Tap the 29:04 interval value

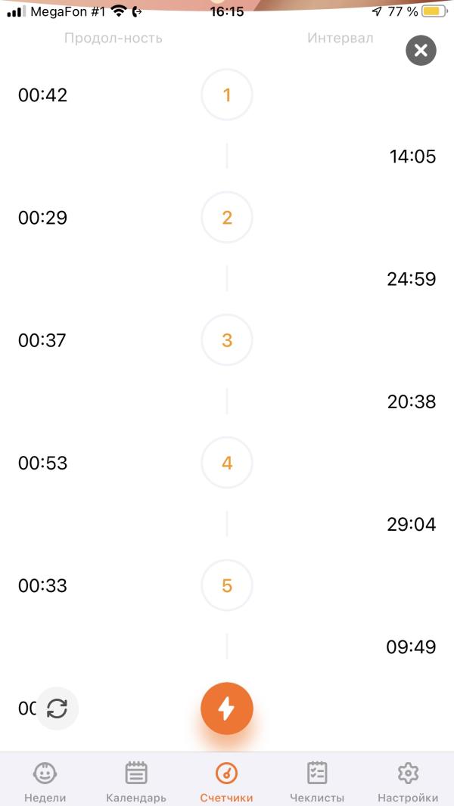[x=412, y=524]
